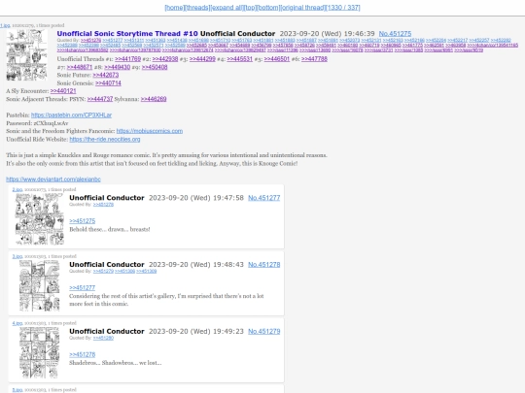Open the [threads] navigation link
525x393 pixels.
[197, 8]
